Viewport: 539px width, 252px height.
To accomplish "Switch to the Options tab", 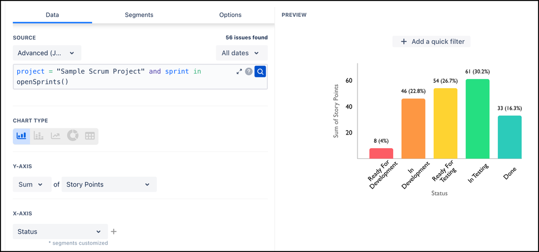I will coord(230,15).
